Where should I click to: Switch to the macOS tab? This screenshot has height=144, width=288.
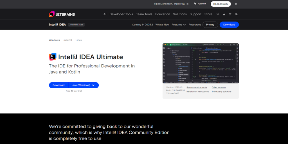[x=68, y=40]
